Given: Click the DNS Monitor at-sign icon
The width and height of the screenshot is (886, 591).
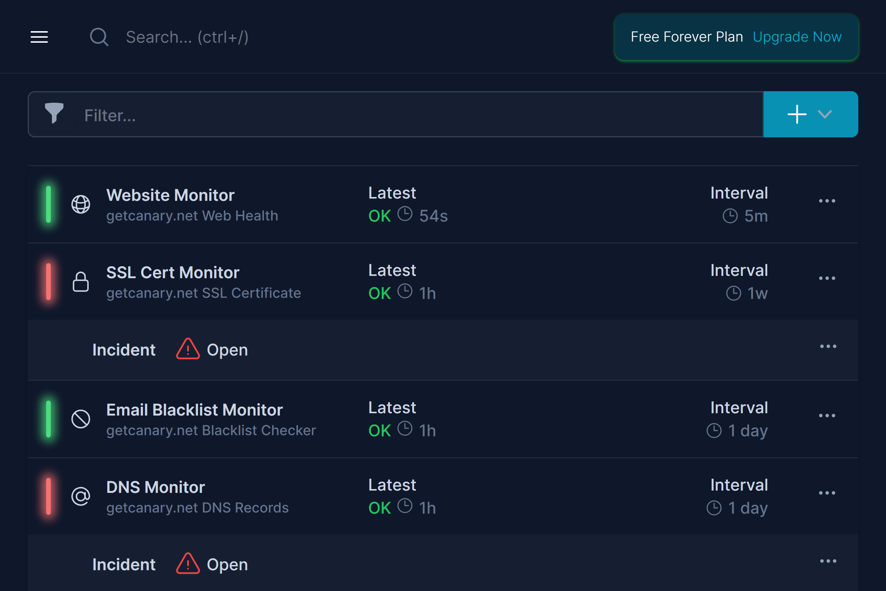Looking at the screenshot, I should (81, 496).
